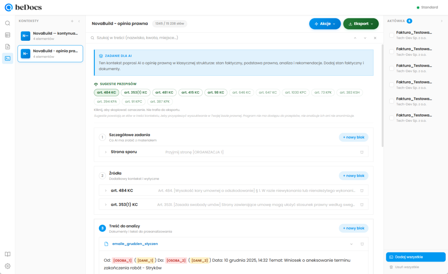Copy the art. 646 KC suggestion chip

(x=242, y=93)
